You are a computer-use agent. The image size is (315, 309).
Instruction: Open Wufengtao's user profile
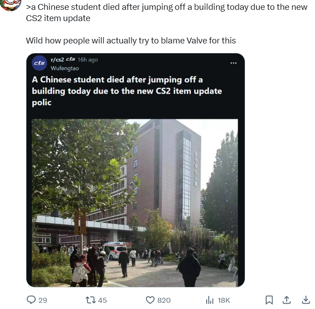[x=65, y=69]
